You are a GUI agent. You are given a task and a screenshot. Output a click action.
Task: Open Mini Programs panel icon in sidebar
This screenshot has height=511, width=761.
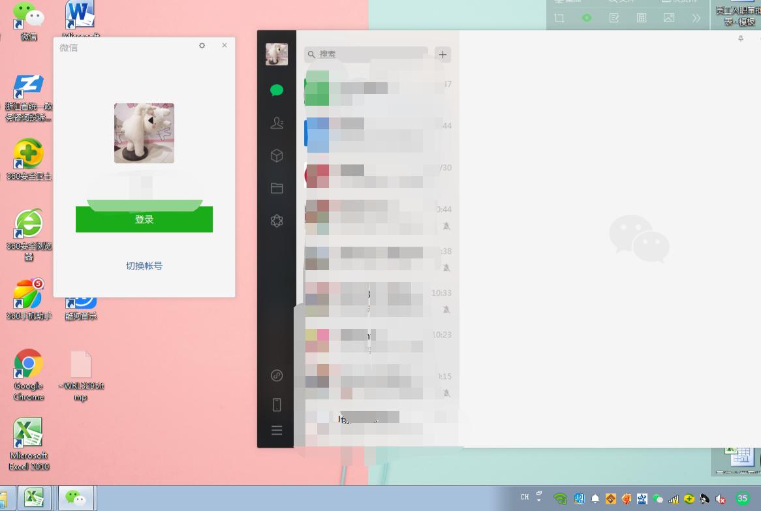coord(277,375)
